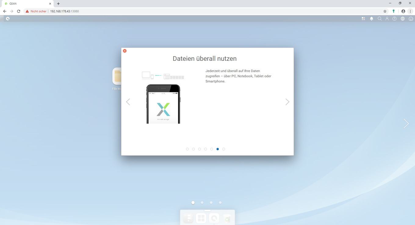
Task: Open the app grid dock icon
Action: pos(201,218)
